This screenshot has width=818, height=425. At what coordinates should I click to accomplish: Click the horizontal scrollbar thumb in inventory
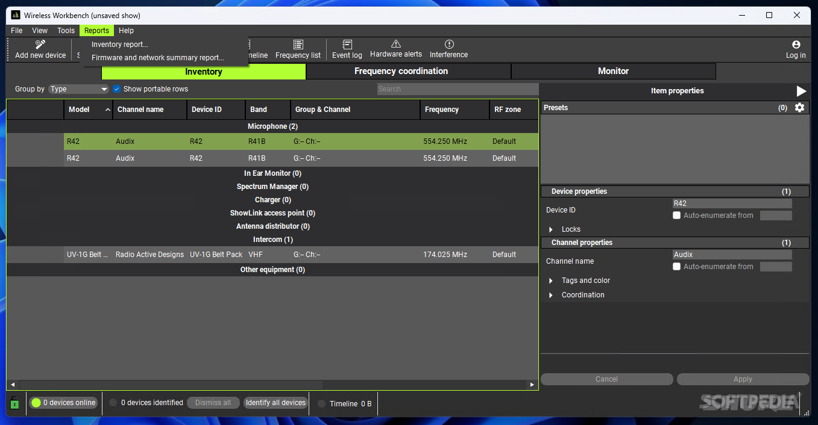tap(171, 385)
